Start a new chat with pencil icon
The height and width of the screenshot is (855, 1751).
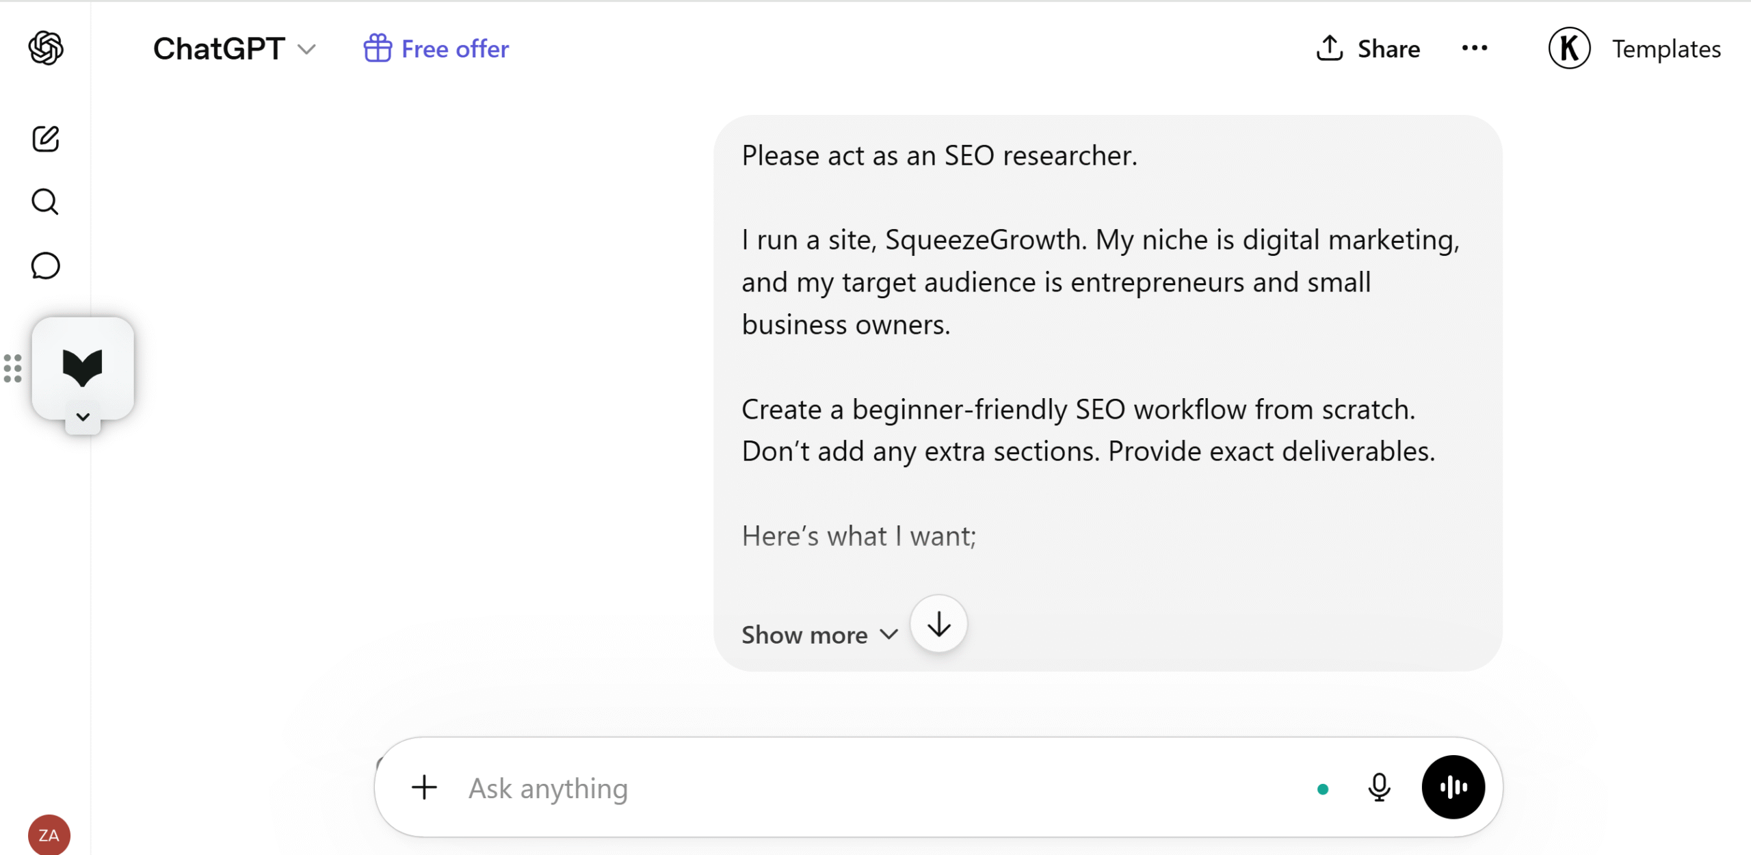(x=46, y=139)
